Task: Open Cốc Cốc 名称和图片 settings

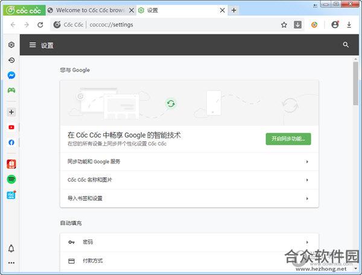Action: point(189,180)
